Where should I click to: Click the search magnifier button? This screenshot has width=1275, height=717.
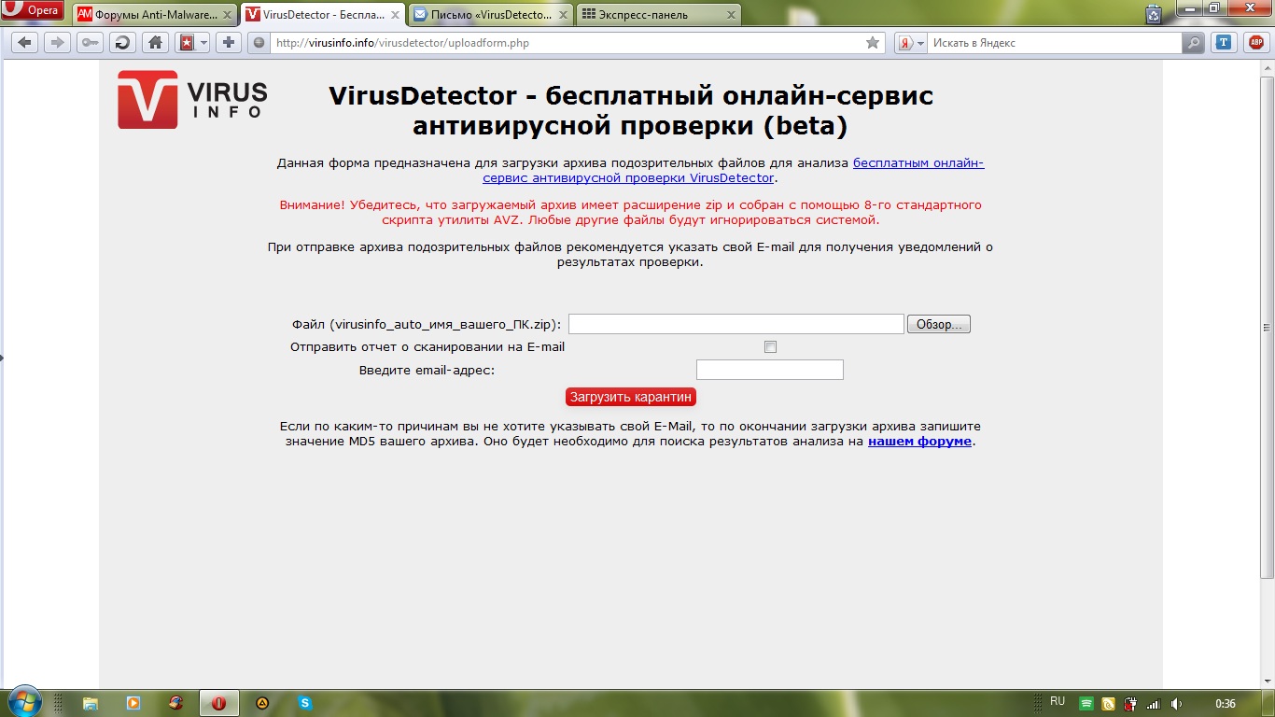coord(1193,43)
